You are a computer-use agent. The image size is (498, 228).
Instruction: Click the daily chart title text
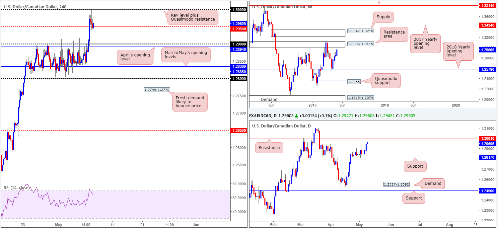click(281, 126)
